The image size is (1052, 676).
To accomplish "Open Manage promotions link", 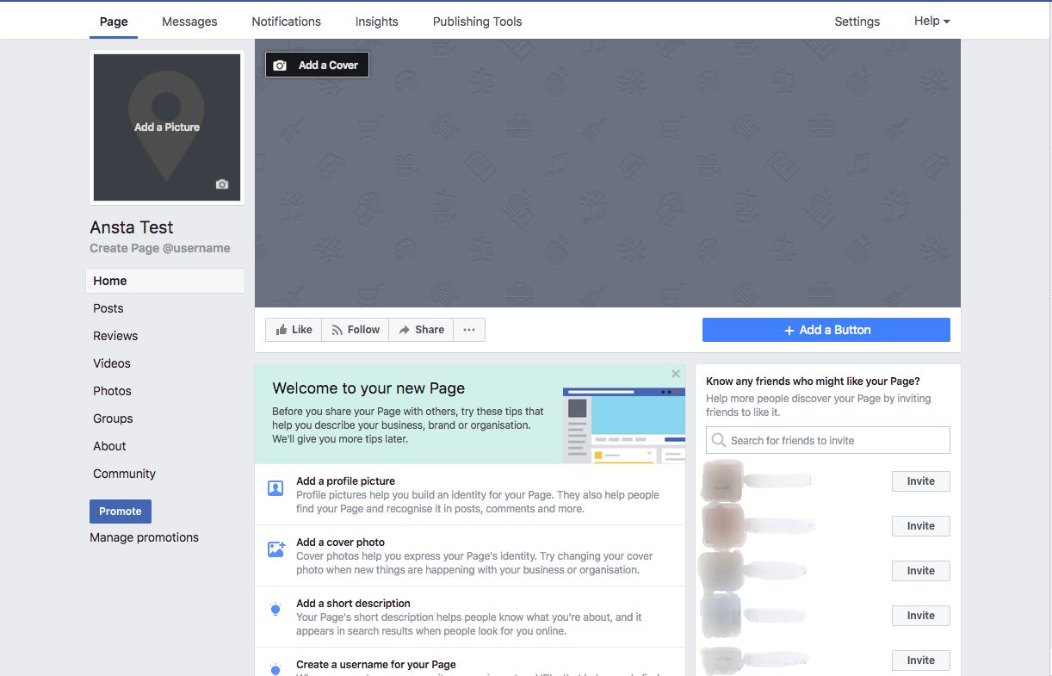I will click(x=144, y=537).
